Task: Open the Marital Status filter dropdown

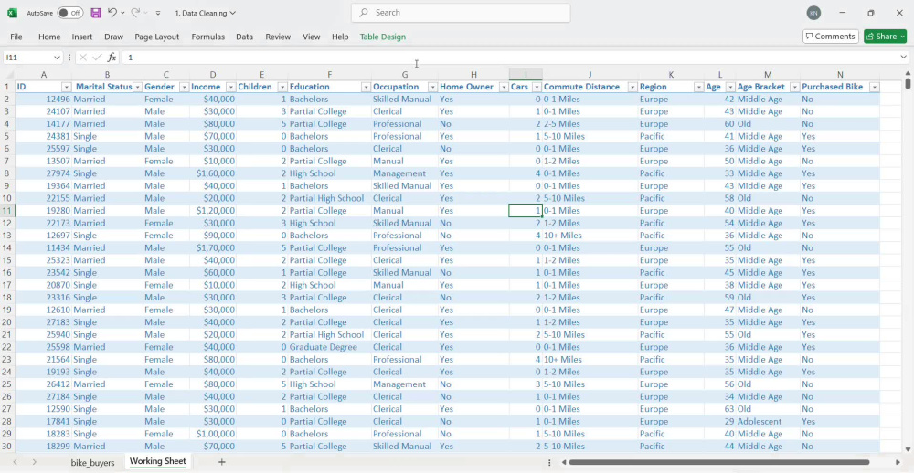Action: (x=138, y=87)
